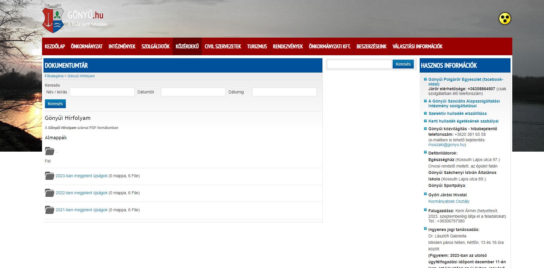Click the bullet icon beside Szelektív hulladék elszállítása
This screenshot has width=544, height=268.
pos(425,113)
